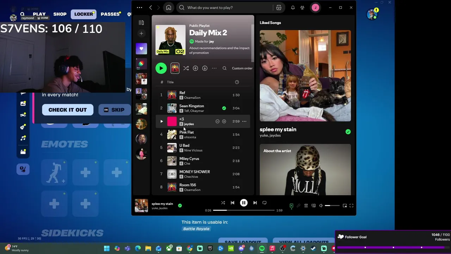This screenshot has height=254, width=451.
Task: Play the Daily Mix 2 playlist
Action: coord(161,68)
